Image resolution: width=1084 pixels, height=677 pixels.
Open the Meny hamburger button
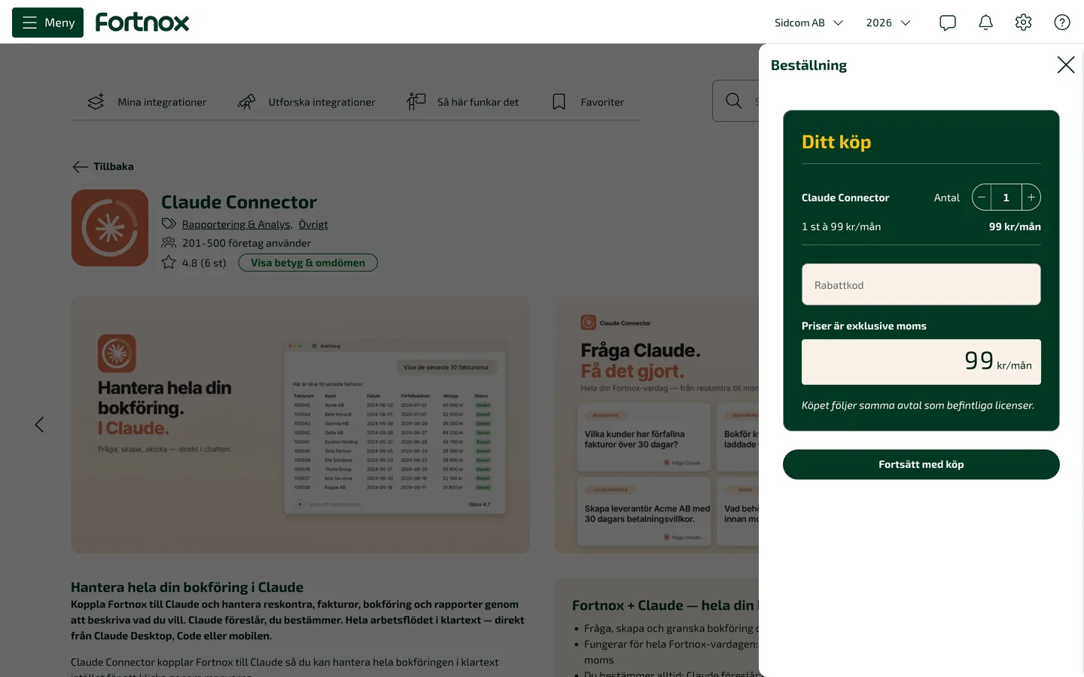tap(47, 23)
